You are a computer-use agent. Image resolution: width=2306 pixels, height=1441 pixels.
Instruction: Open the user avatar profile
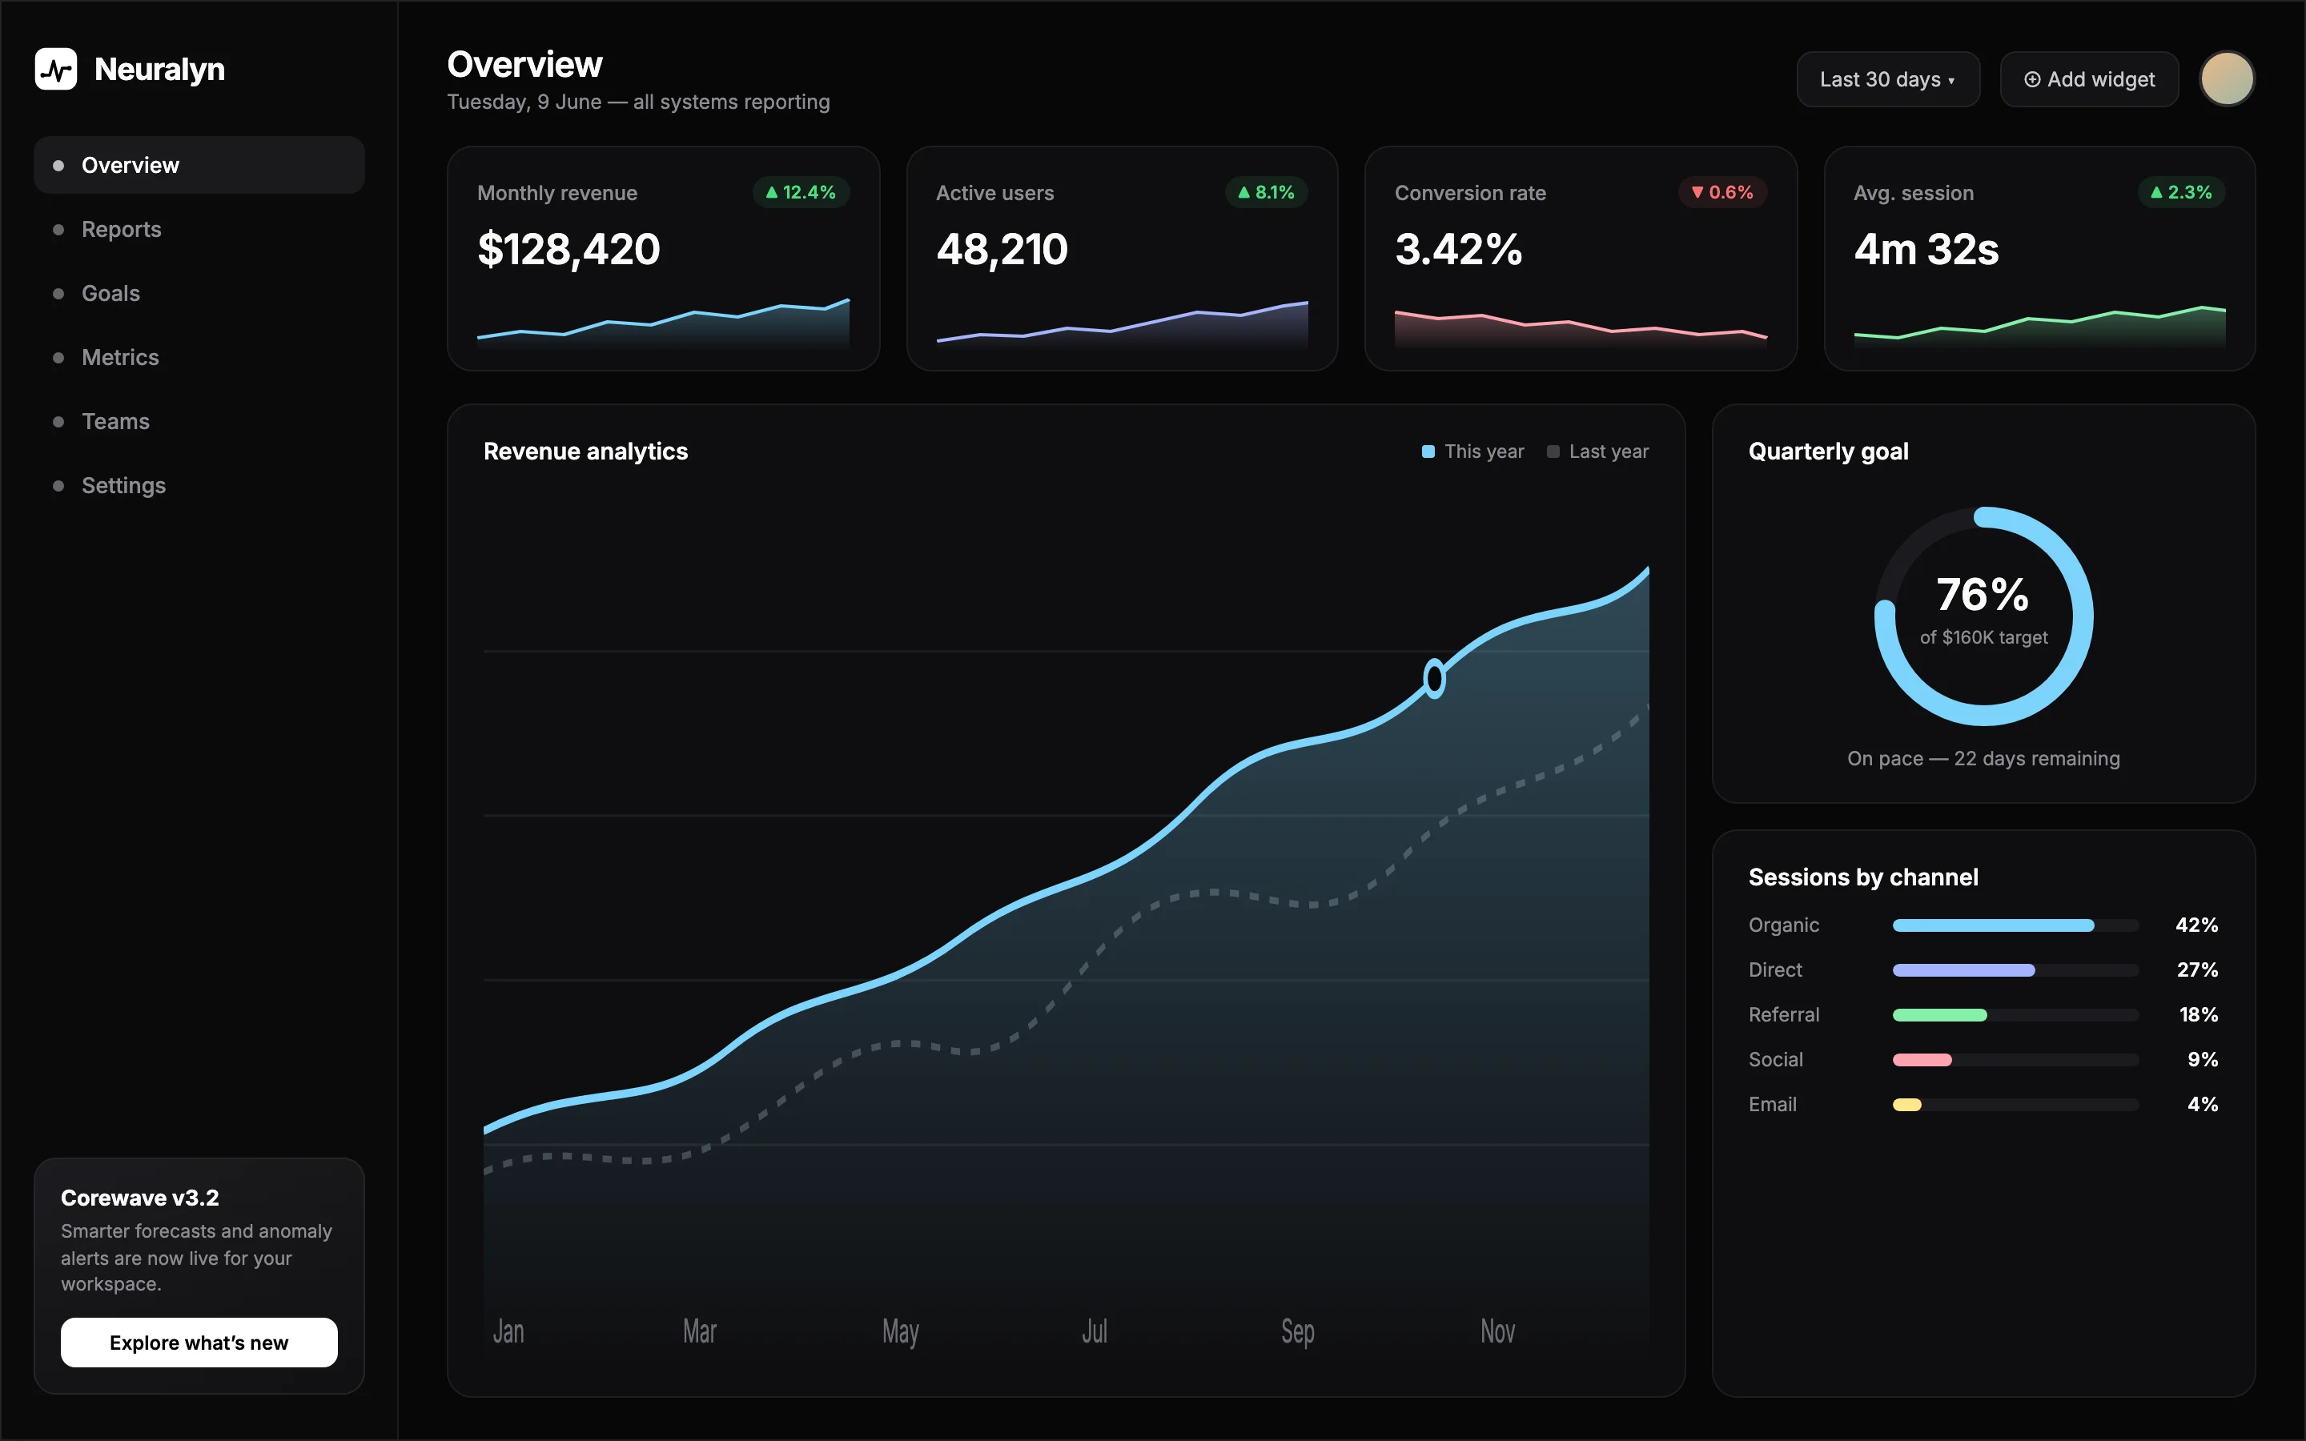(x=2226, y=78)
